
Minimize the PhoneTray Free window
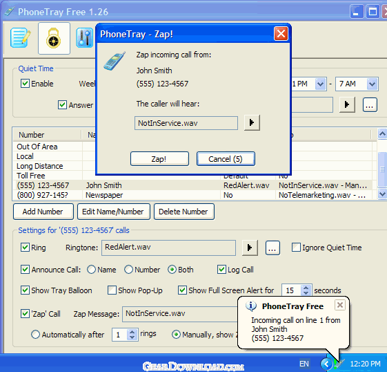click(356, 11)
